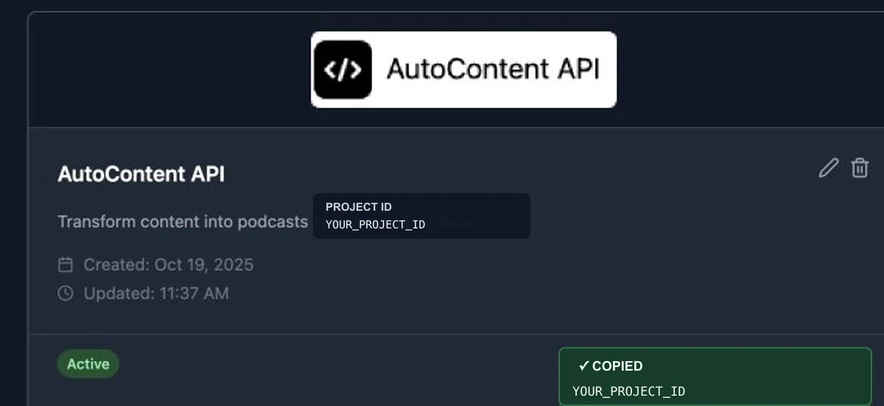Click the green Active status badge

[x=88, y=364]
